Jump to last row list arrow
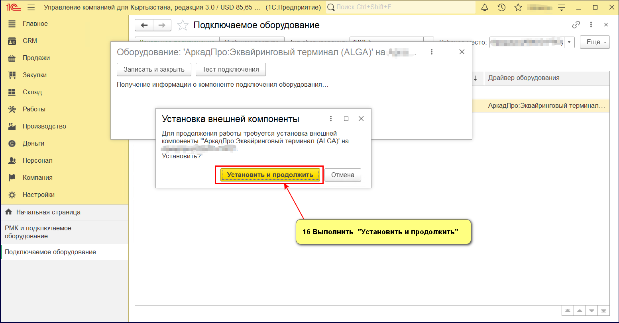 pos(604,310)
